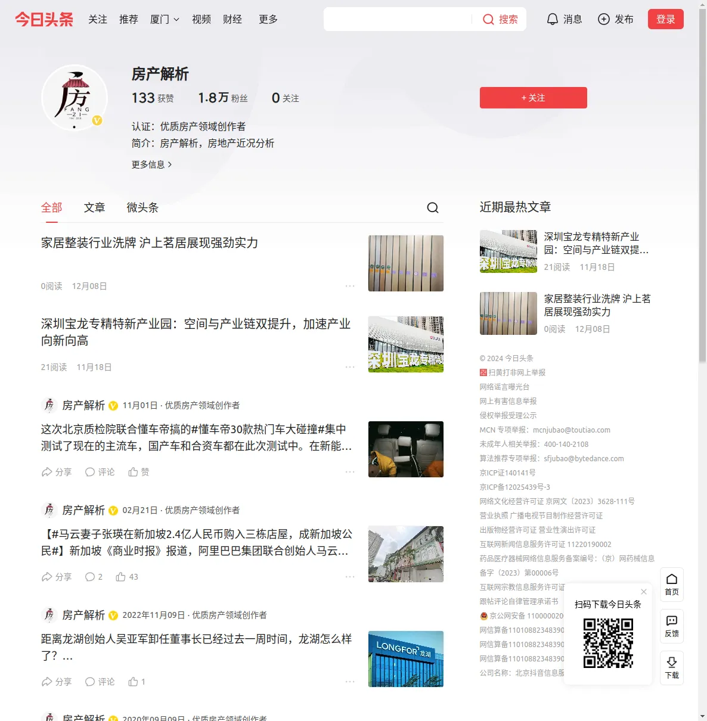Search within the author's posts magnifier
707x721 pixels.
[433, 207]
